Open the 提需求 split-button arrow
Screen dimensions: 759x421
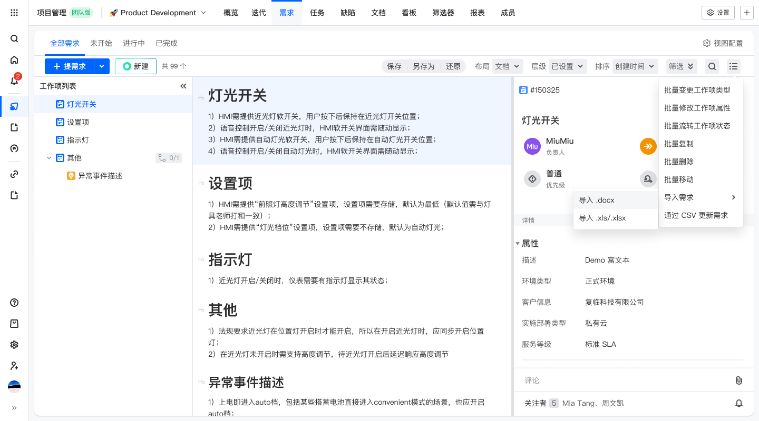(102, 66)
